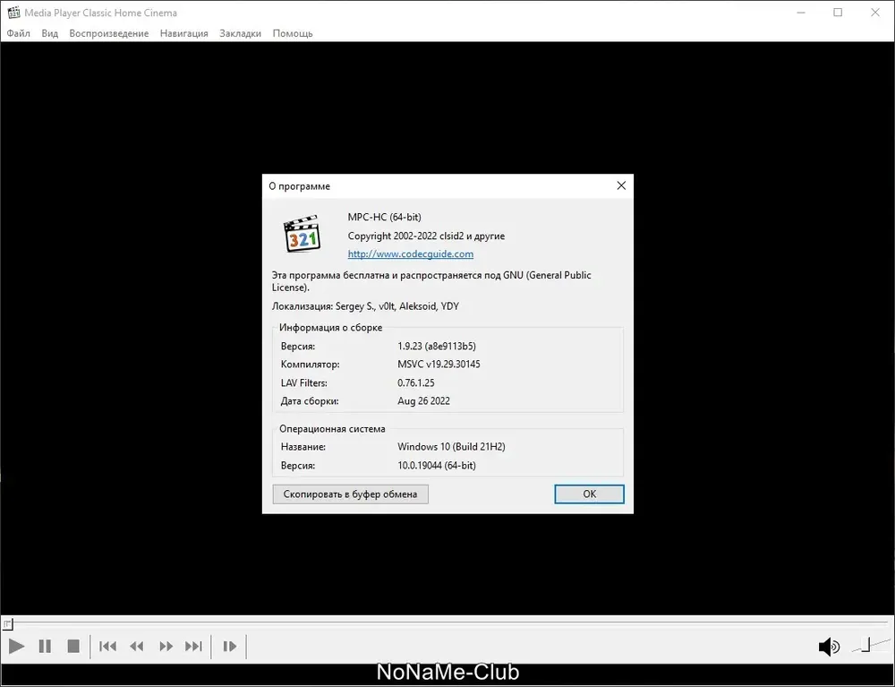Open the Помощь menu
The height and width of the screenshot is (687, 895).
(293, 33)
